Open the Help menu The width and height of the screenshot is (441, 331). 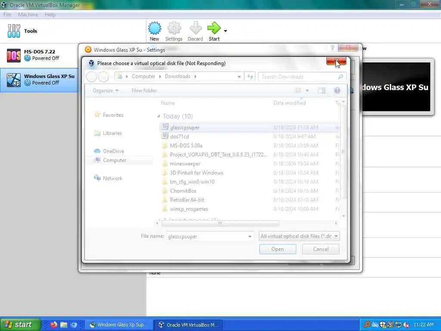[50, 15]
